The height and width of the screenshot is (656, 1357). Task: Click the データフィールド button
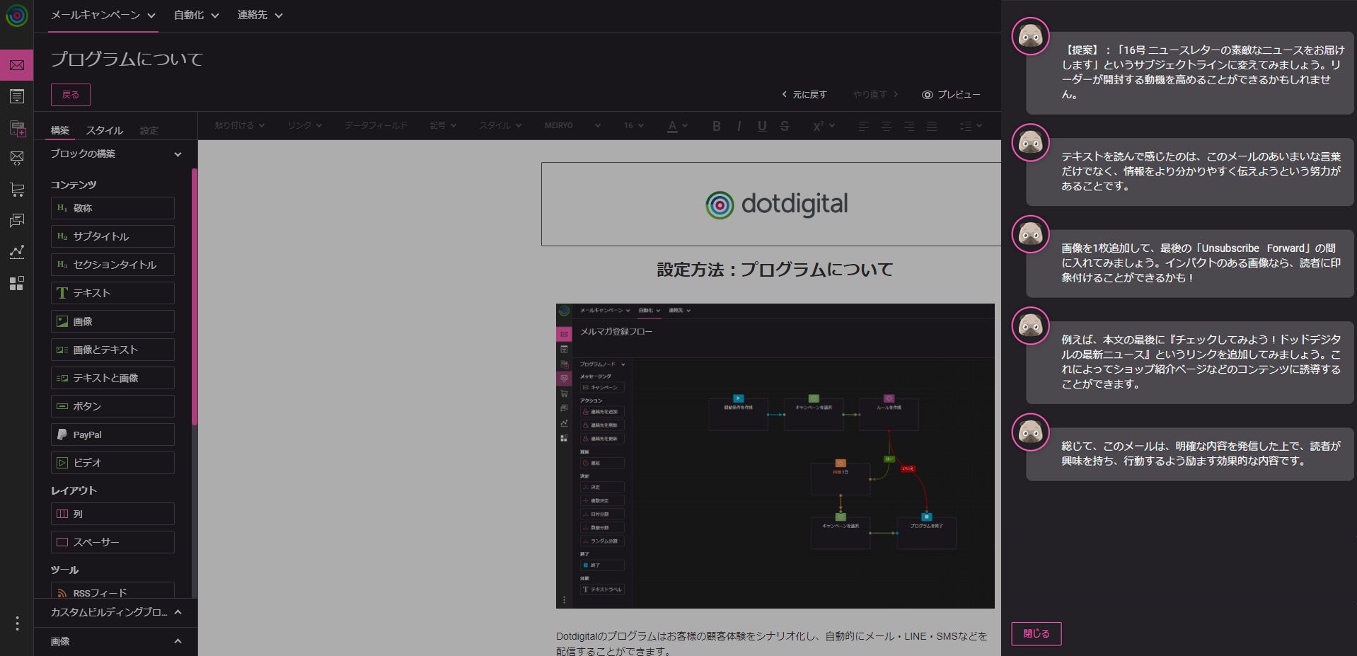[x=376, y=125]
